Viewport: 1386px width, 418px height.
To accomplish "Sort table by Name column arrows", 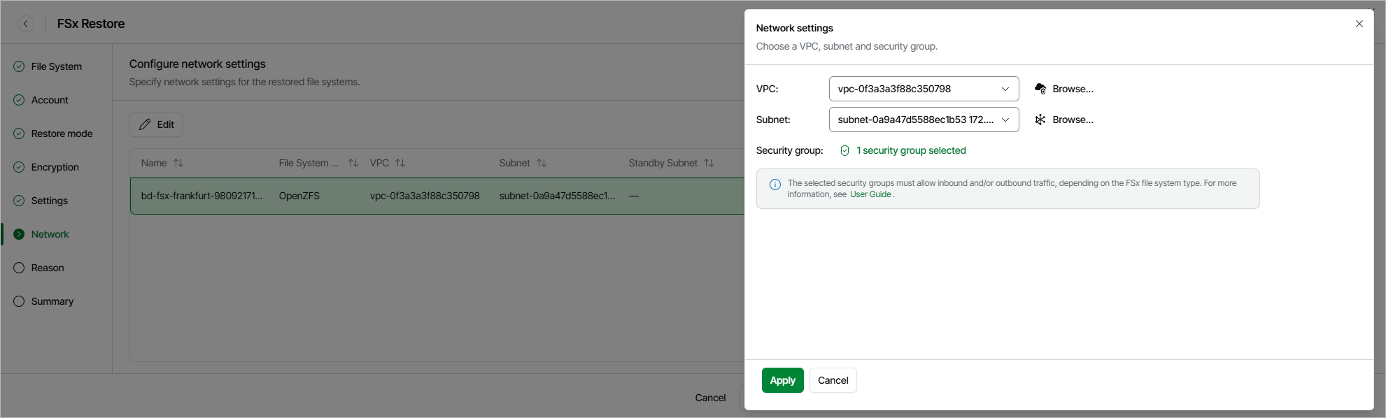I will [178, 163].
